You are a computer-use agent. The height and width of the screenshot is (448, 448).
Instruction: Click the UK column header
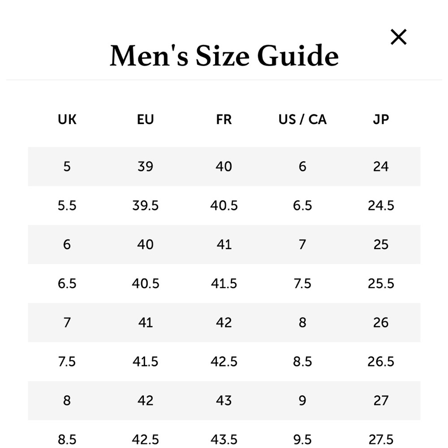point(67,120)
